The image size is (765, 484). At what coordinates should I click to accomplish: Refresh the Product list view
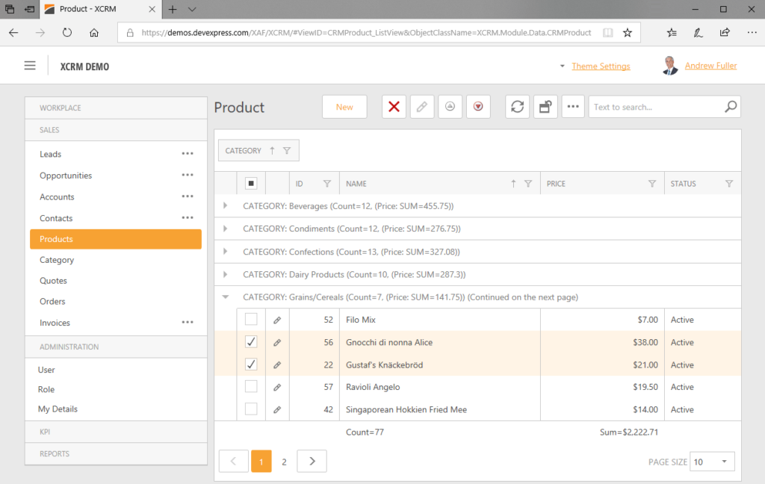(x=517, y=106)
